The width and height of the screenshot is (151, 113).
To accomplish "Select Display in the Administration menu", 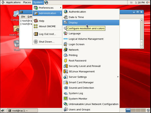I will [x=91, y=22].
